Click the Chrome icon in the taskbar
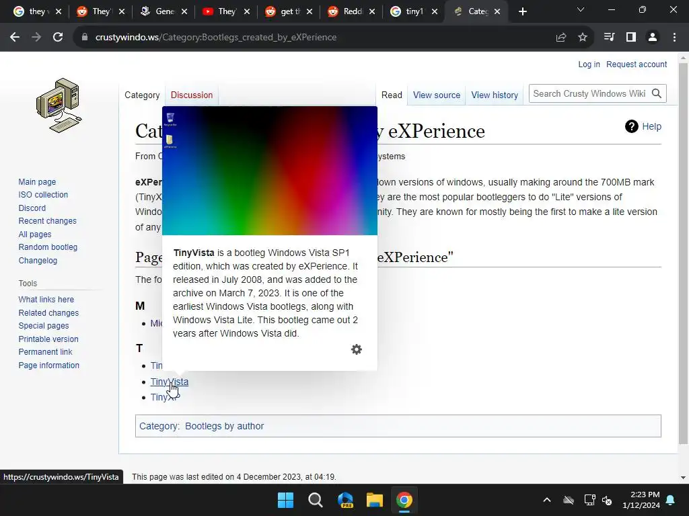Viewport: 689px width, 516px height. [404, 500]
